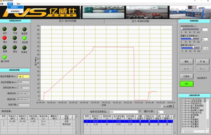Select row 2 in the parameter table
This screenshot has height=135, width=211.
pyautogui.click(x=128, y=125)
